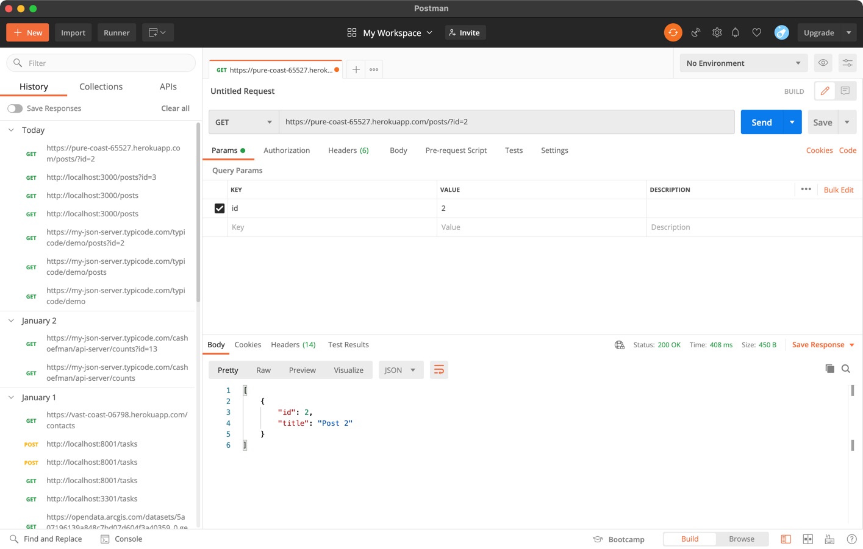Screen dimensions: 863x549
Task: Collapse the January 2 history group
Action: click(11, 321)
